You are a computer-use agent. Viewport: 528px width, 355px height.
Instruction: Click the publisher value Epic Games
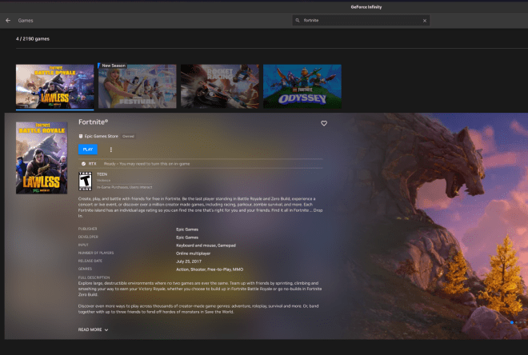[x=187, y=229]
